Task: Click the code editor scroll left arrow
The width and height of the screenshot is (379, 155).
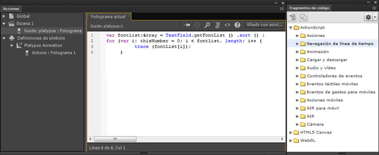Action: pos(90,139)
